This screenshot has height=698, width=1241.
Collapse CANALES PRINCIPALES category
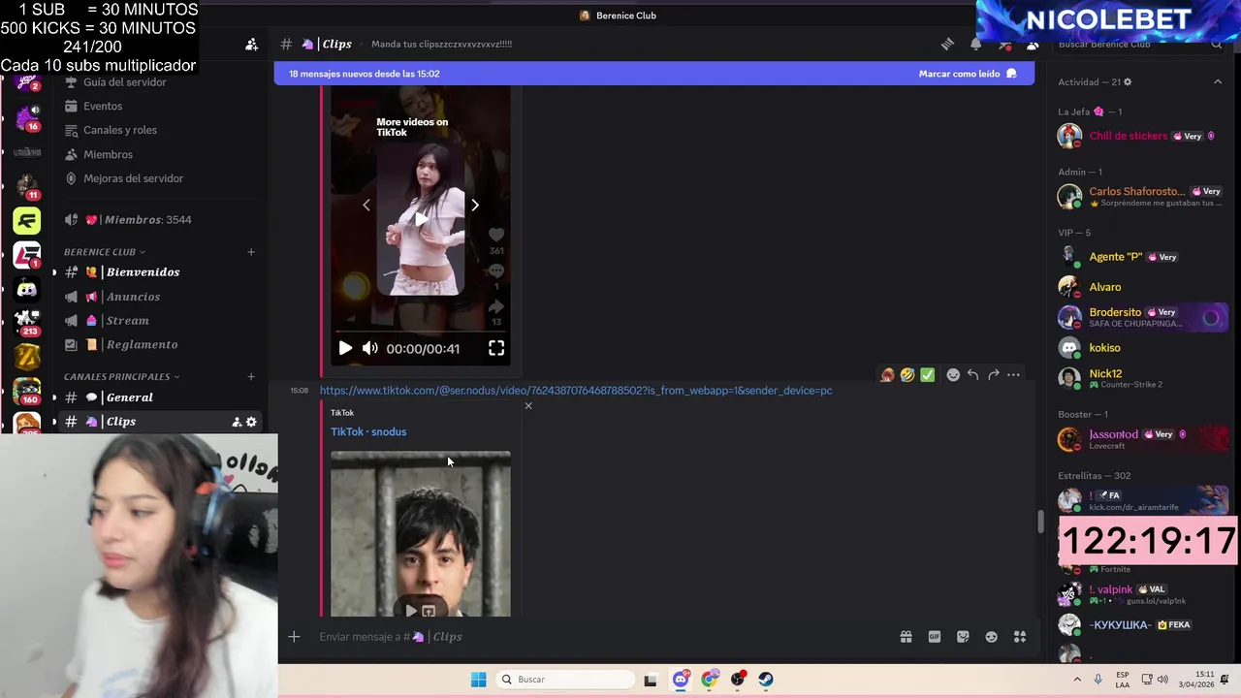[x=122, y=376]
